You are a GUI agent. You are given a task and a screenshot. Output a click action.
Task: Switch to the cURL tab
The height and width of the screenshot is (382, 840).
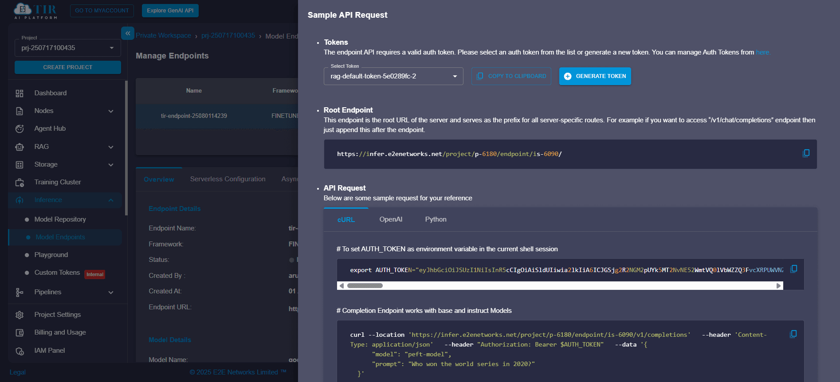[x=346, y=219]
